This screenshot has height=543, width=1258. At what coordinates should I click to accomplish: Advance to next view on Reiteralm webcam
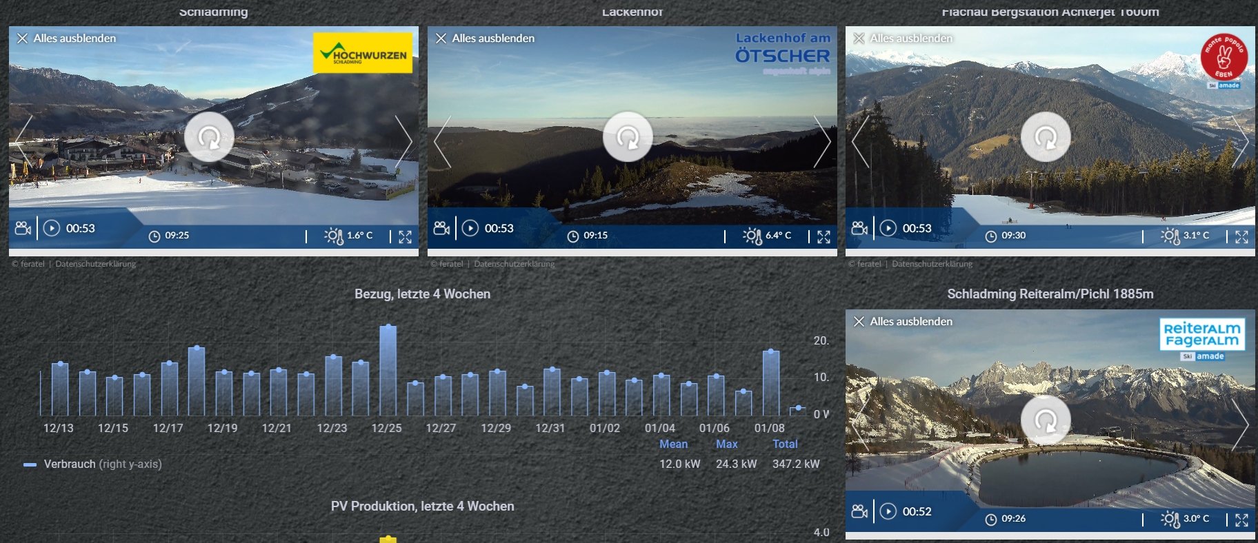[1239, 425]
